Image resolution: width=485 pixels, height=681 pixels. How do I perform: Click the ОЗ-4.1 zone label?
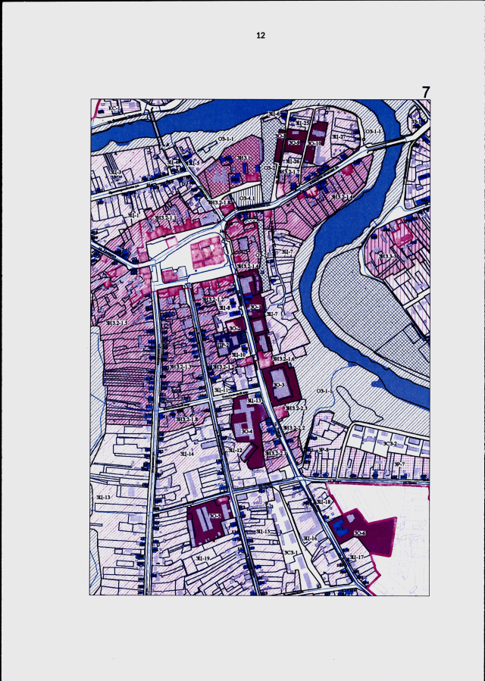248,198
